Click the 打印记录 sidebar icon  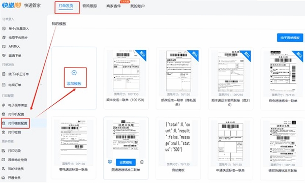[x=4, y=150]
